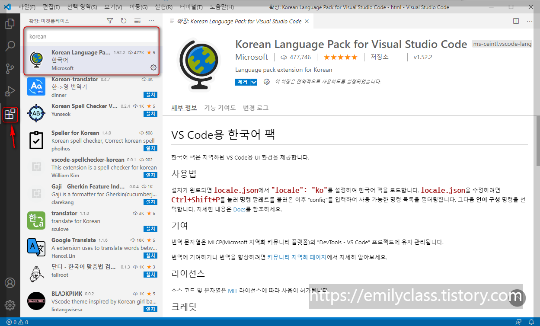Open the 이동(G) menu
The width and height of the screenshot is (540, 326).
coord(138,7)
